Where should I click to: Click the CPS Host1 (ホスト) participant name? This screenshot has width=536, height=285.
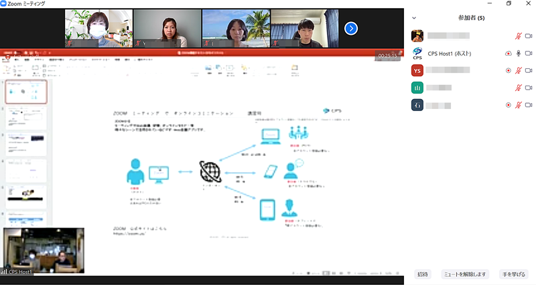[449, 54]
